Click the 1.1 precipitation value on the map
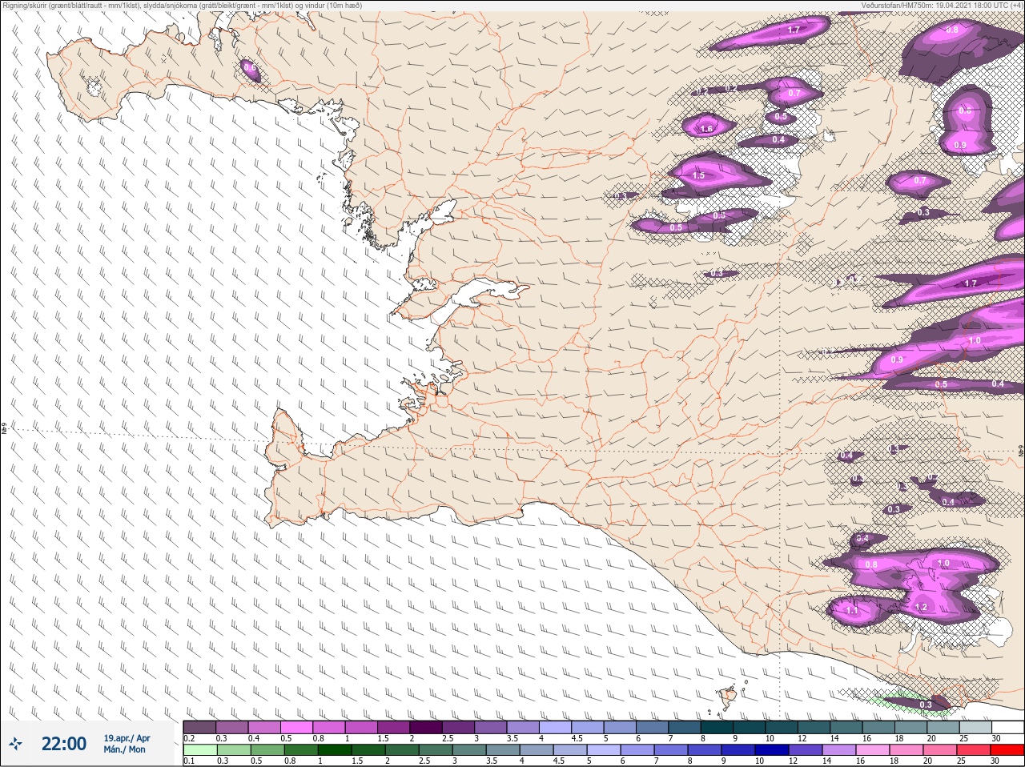 coord(852,610)
